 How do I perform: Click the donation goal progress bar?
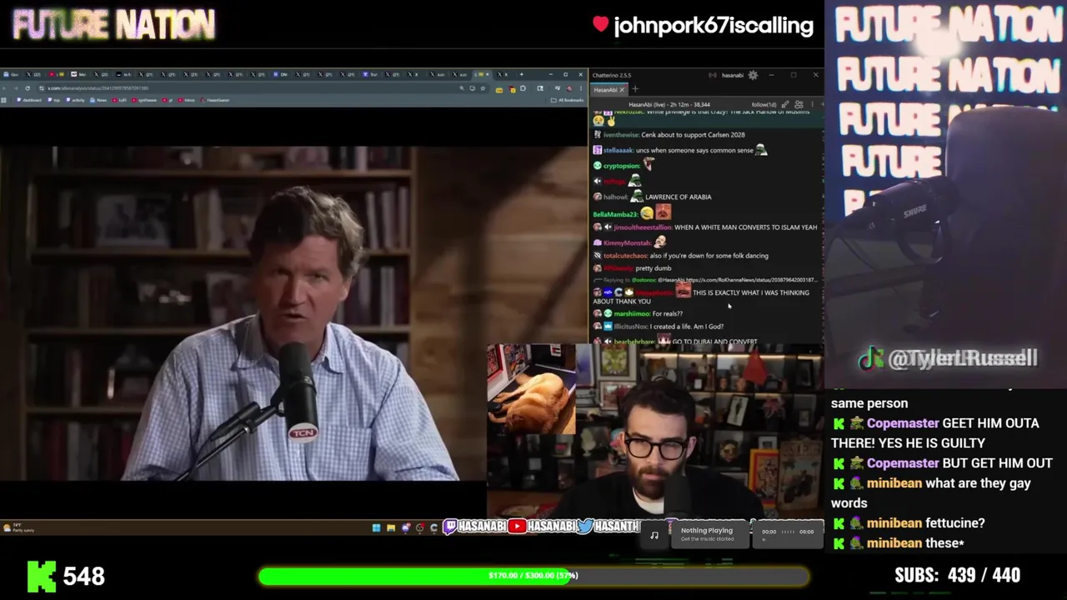pyautogui.click(x=533, y=576)
